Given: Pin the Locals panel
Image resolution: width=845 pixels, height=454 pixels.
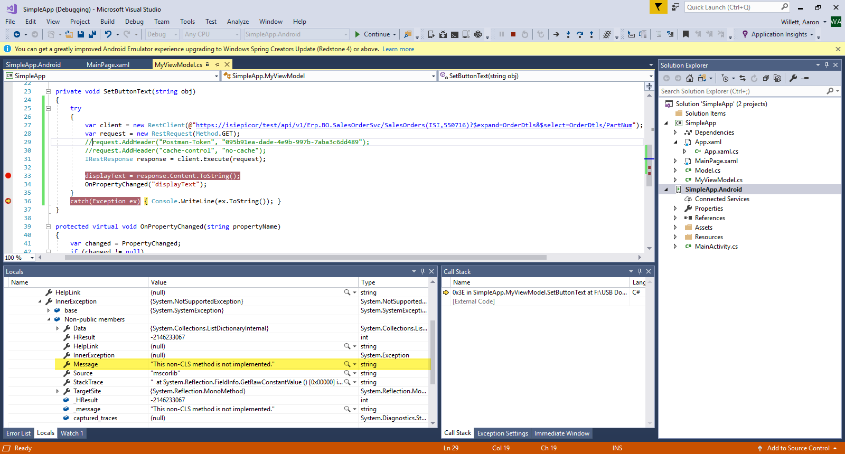Looking at the screenshot, I should coord(422,271).
